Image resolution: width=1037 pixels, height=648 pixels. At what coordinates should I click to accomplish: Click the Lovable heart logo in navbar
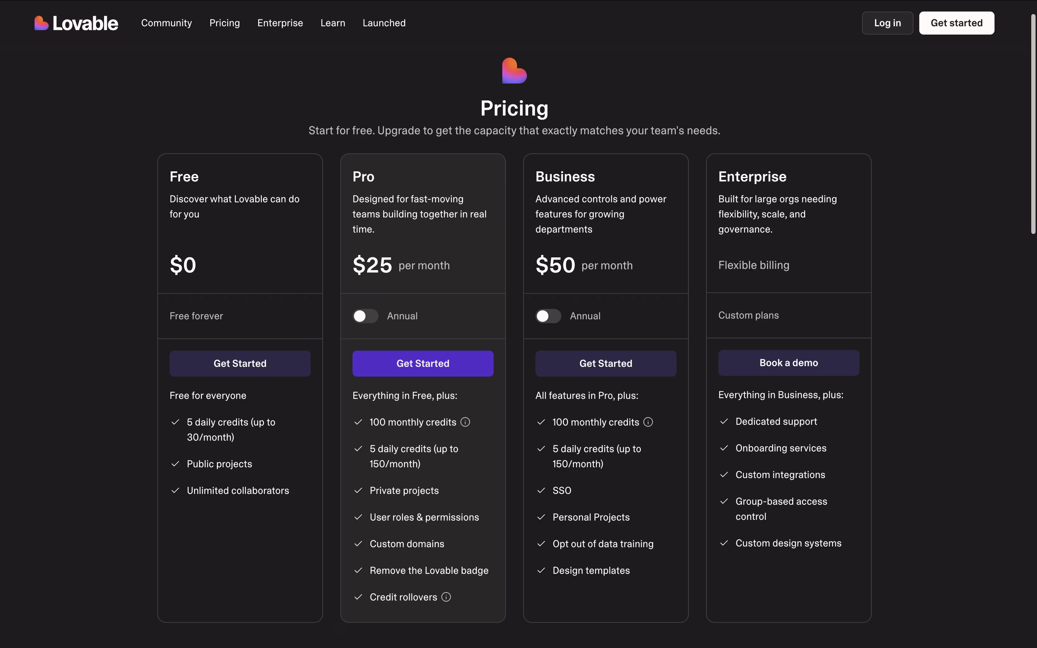[41, 23]
